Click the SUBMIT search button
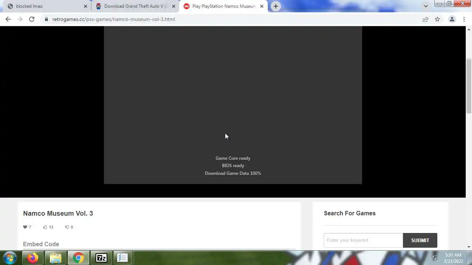This screenshot has height=265, width=472. click(x=420, y=240)
